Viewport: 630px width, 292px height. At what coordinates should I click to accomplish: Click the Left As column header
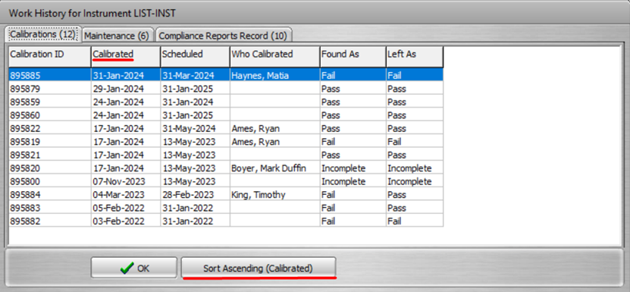(x=415, y=57)
